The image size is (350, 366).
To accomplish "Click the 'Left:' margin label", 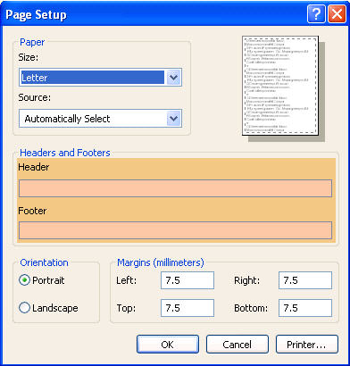I will [127, 280].
